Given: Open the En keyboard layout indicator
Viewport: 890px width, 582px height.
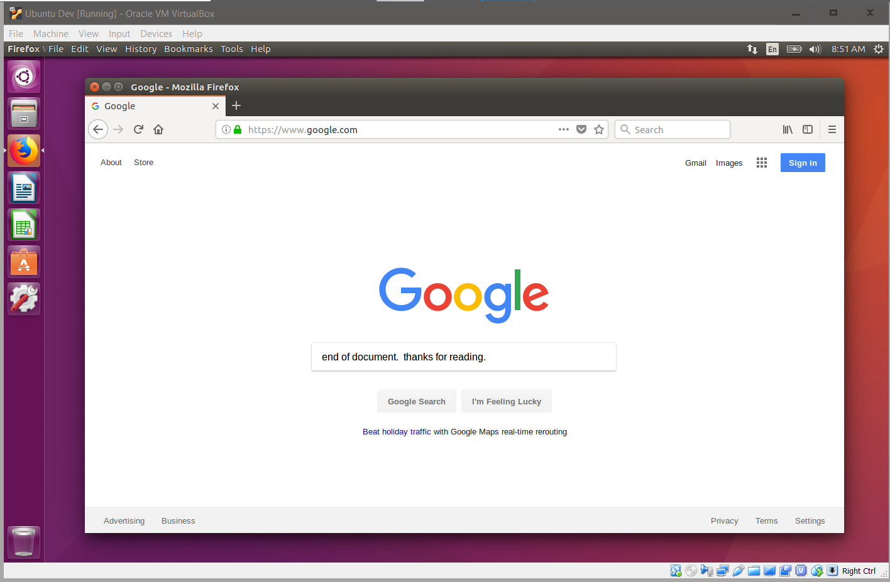Looking at the screenshot, I should pos(772,49).
